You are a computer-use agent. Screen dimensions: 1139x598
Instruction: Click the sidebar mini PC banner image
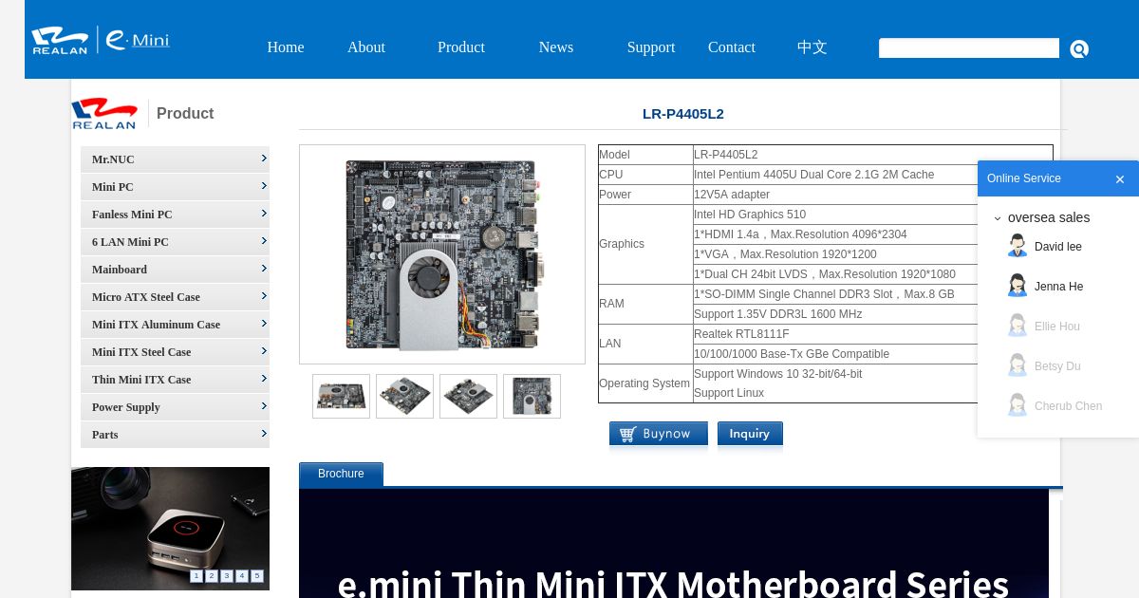click(170, 529)
